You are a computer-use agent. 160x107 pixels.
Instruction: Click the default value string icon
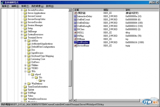point(75,13)
